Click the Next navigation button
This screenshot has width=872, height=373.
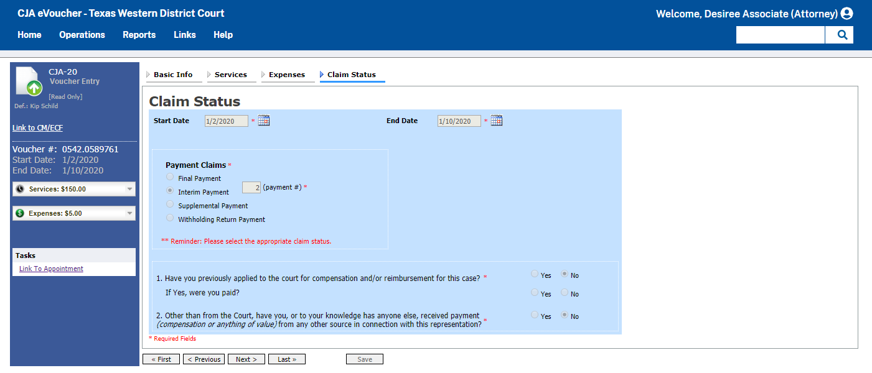(x=246, y=359)
